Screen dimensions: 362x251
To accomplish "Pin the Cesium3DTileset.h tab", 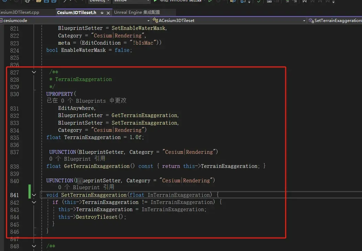I will pyautogui.click(x=102, y=13).
